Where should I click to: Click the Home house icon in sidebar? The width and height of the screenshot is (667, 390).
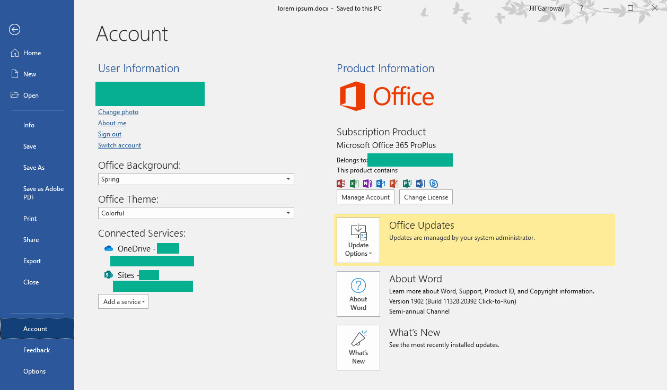[15, 53]
